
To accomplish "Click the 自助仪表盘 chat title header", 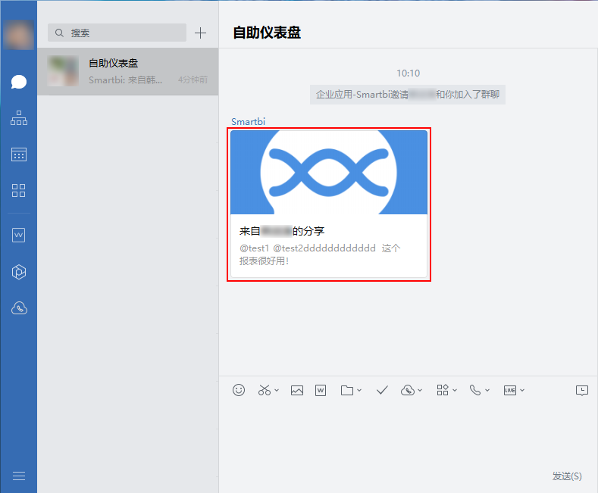I will (x=267, y=33).
